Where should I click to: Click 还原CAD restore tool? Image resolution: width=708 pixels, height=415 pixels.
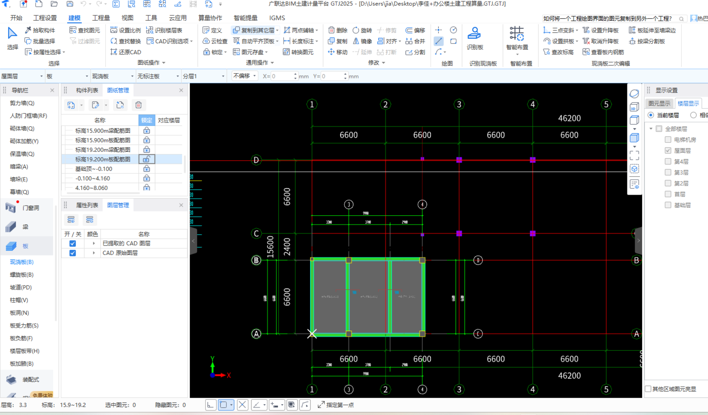[x=126, y=52]
